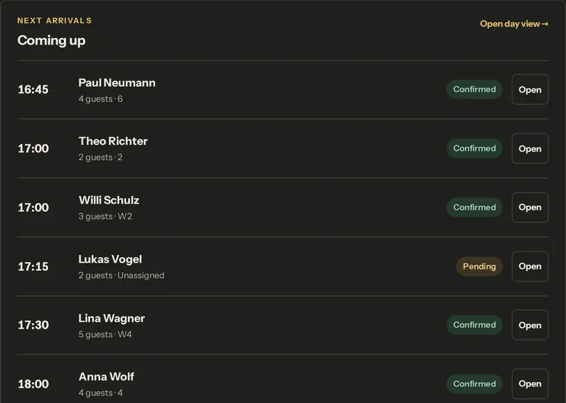Image resolution: width=566 pixels, height=403 pixels.
Task: Select the Theo Richter guest name
Action: 113,142
